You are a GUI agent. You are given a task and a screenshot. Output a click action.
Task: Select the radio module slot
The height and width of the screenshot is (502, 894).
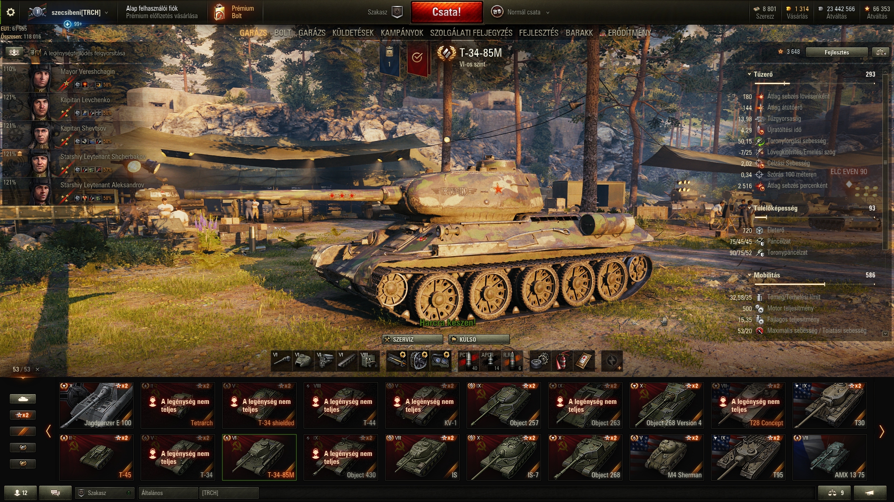pyautogui.click(x=369, y=361)
